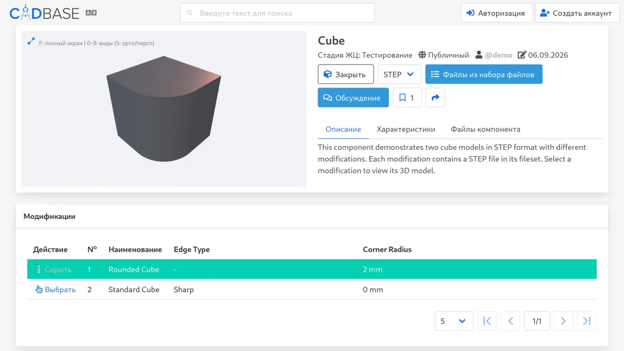The image size is (624, 351).
Task: Switch to Характеристики tab
Action: 406,129
